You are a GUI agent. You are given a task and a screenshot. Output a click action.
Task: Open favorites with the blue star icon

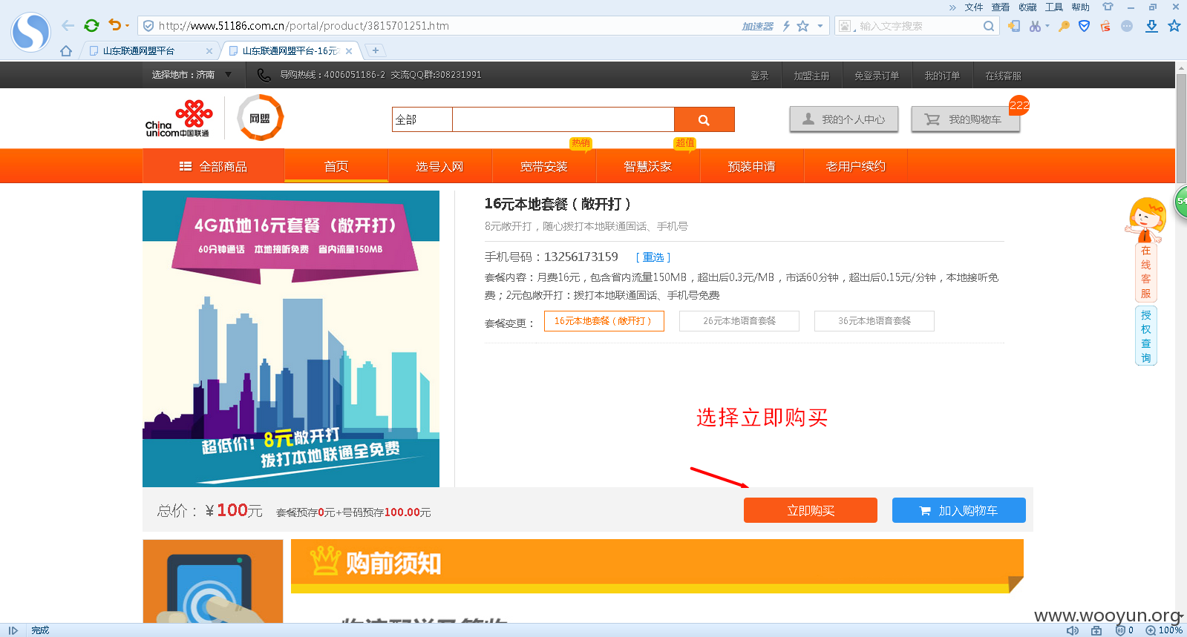point(1174,26)
